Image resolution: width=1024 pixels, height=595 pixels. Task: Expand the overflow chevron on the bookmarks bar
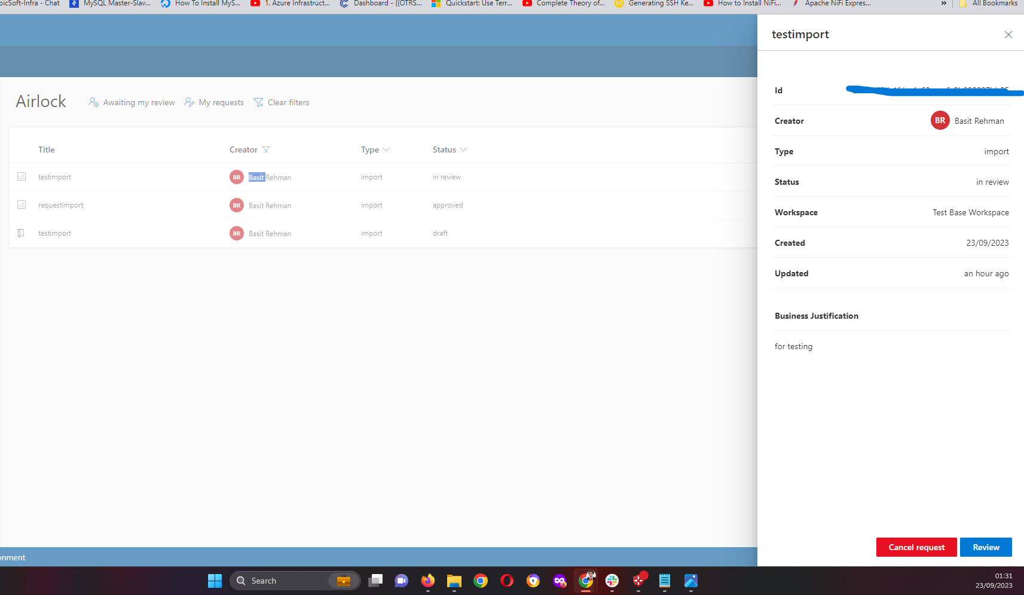(943, 4)
